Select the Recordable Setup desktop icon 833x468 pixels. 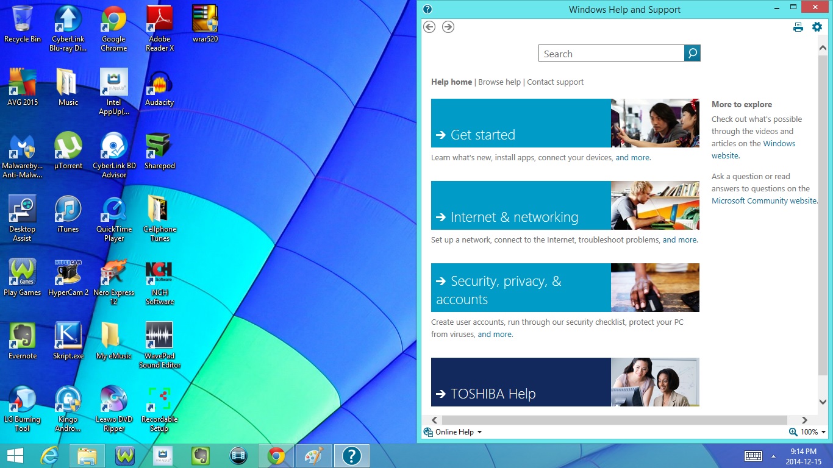tap(160, 409)
